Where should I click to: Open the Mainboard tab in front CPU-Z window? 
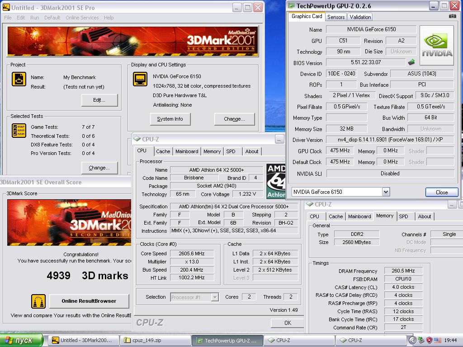[x=187, y=151]
